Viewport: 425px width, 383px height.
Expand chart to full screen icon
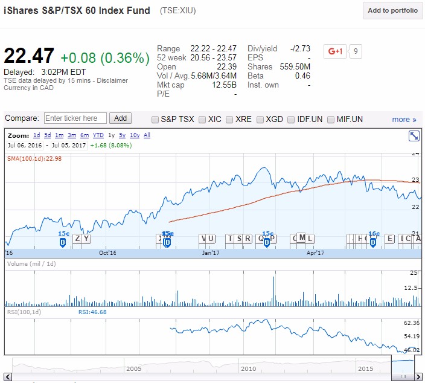pos(414,136)
